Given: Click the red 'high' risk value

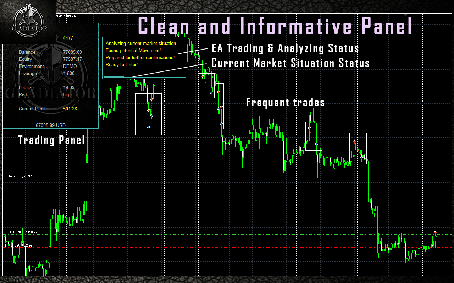Looking at the screenshot, I should [67, 95].
